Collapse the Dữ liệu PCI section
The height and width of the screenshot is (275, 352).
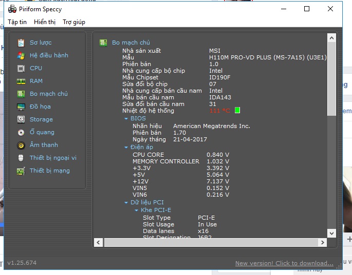click(x=126, y=202)
